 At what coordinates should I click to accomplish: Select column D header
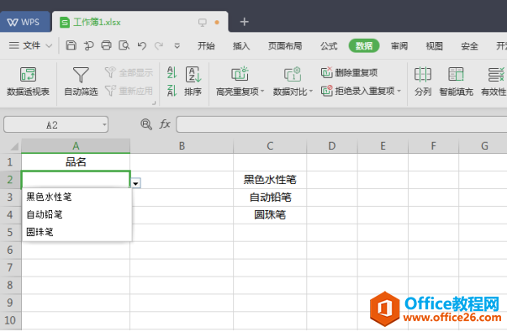pos(332,145)
